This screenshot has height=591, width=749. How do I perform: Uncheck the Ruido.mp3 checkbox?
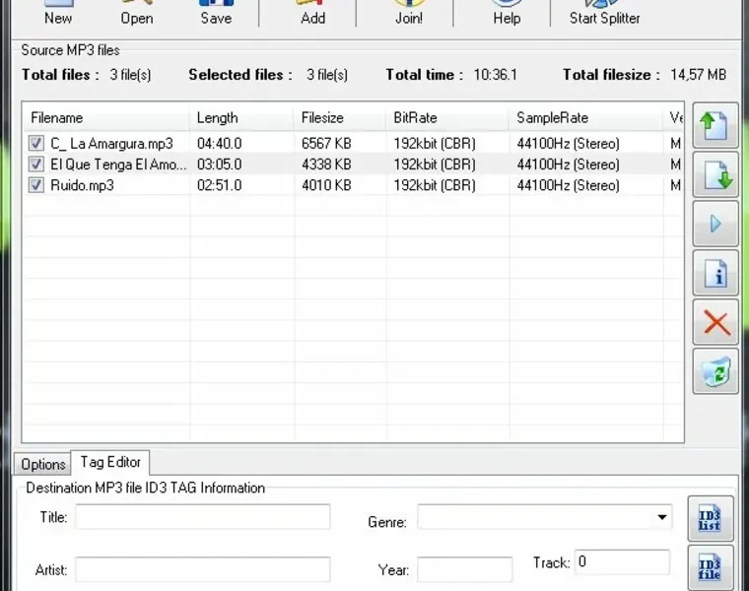[x=36, y=185]
